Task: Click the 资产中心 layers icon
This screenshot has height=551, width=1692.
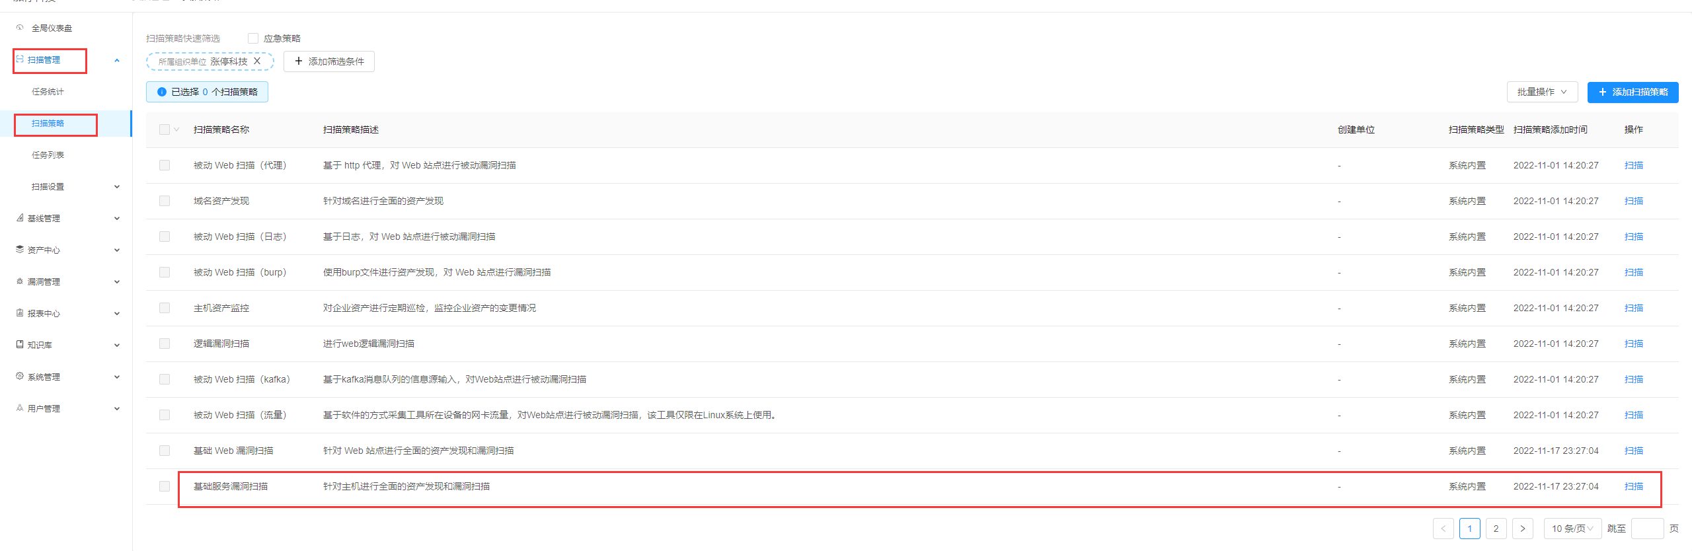Action: (x=20, y=250)
